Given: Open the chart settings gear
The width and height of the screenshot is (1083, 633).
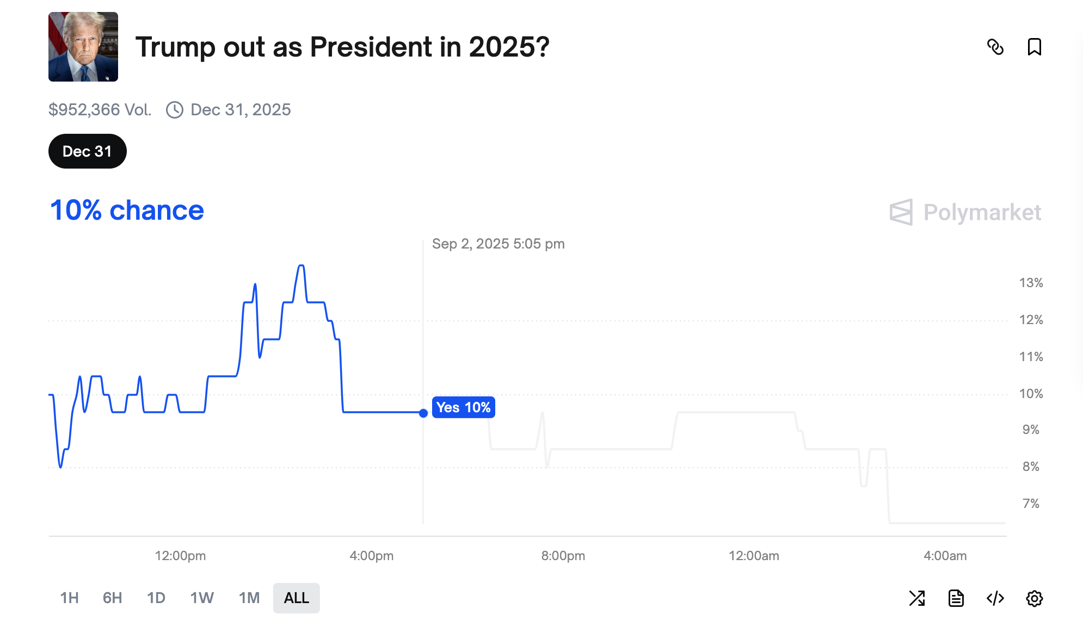Looking at the screenshot, I should tap(1035, 598).
